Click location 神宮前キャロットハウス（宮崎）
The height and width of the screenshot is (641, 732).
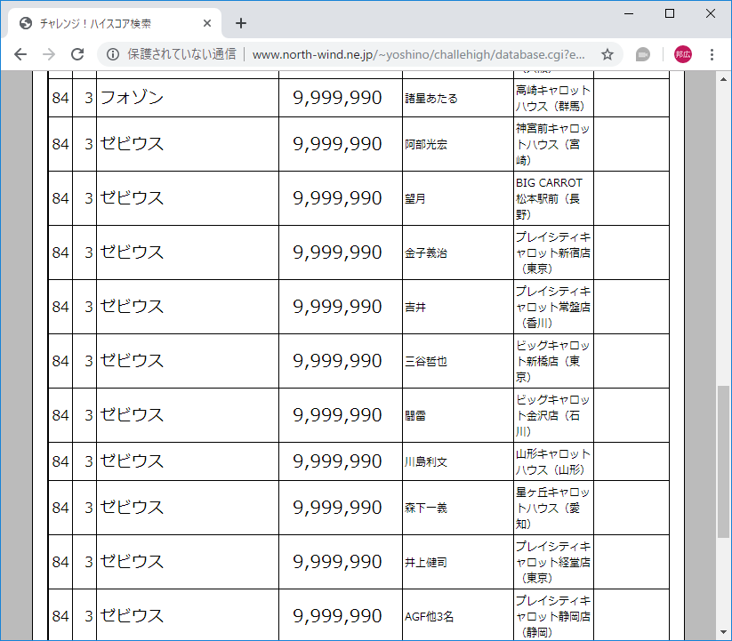point(553,144)
